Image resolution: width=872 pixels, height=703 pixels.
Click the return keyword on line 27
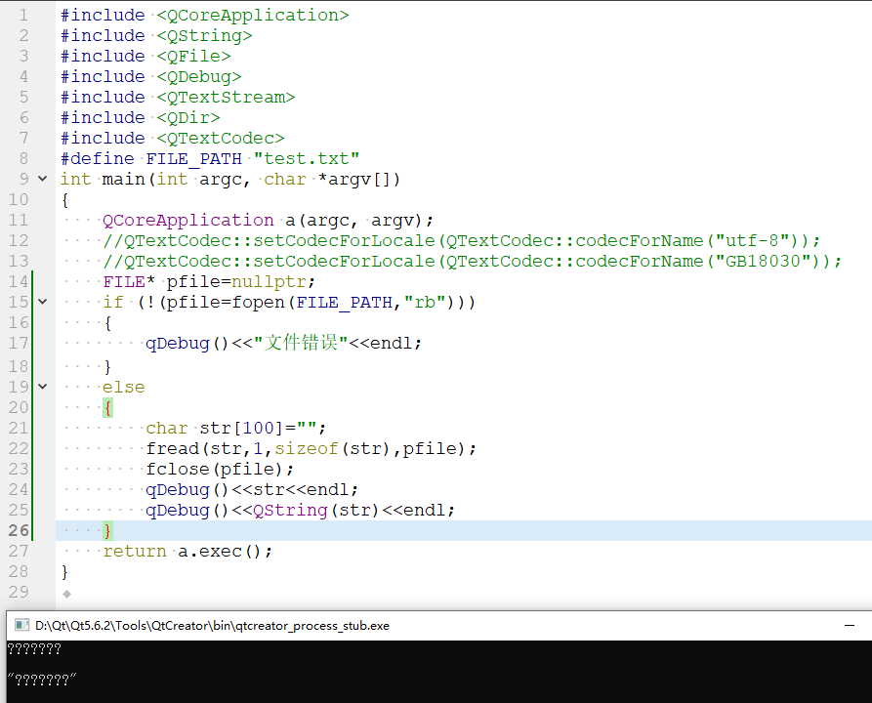click(x=135, y=551)
